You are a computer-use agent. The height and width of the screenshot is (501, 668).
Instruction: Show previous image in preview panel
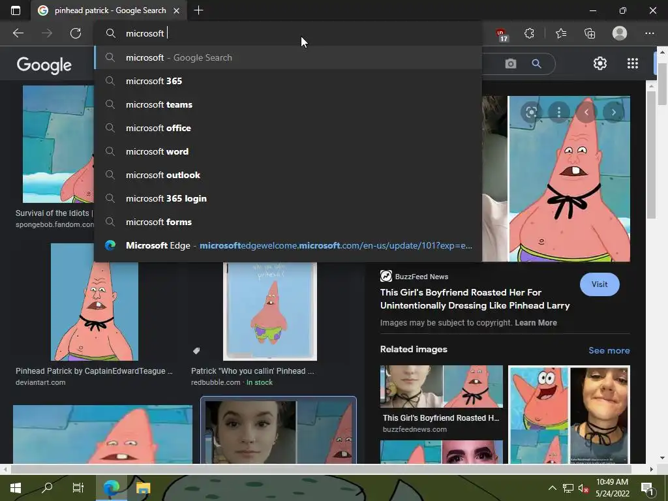pos(586,112)
